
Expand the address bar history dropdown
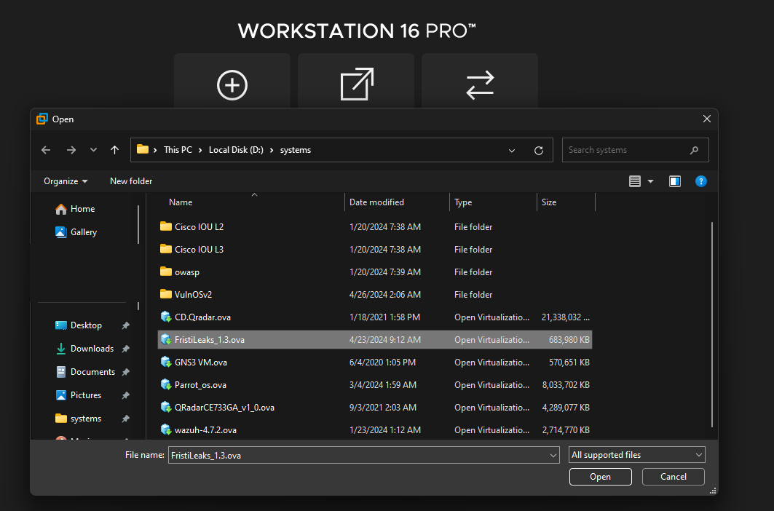point(512,151)
